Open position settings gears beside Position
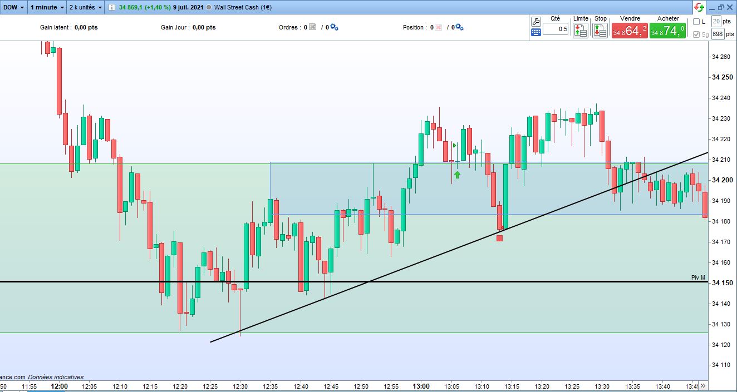Viewport: 737px width, 392px height. [459, 27]
